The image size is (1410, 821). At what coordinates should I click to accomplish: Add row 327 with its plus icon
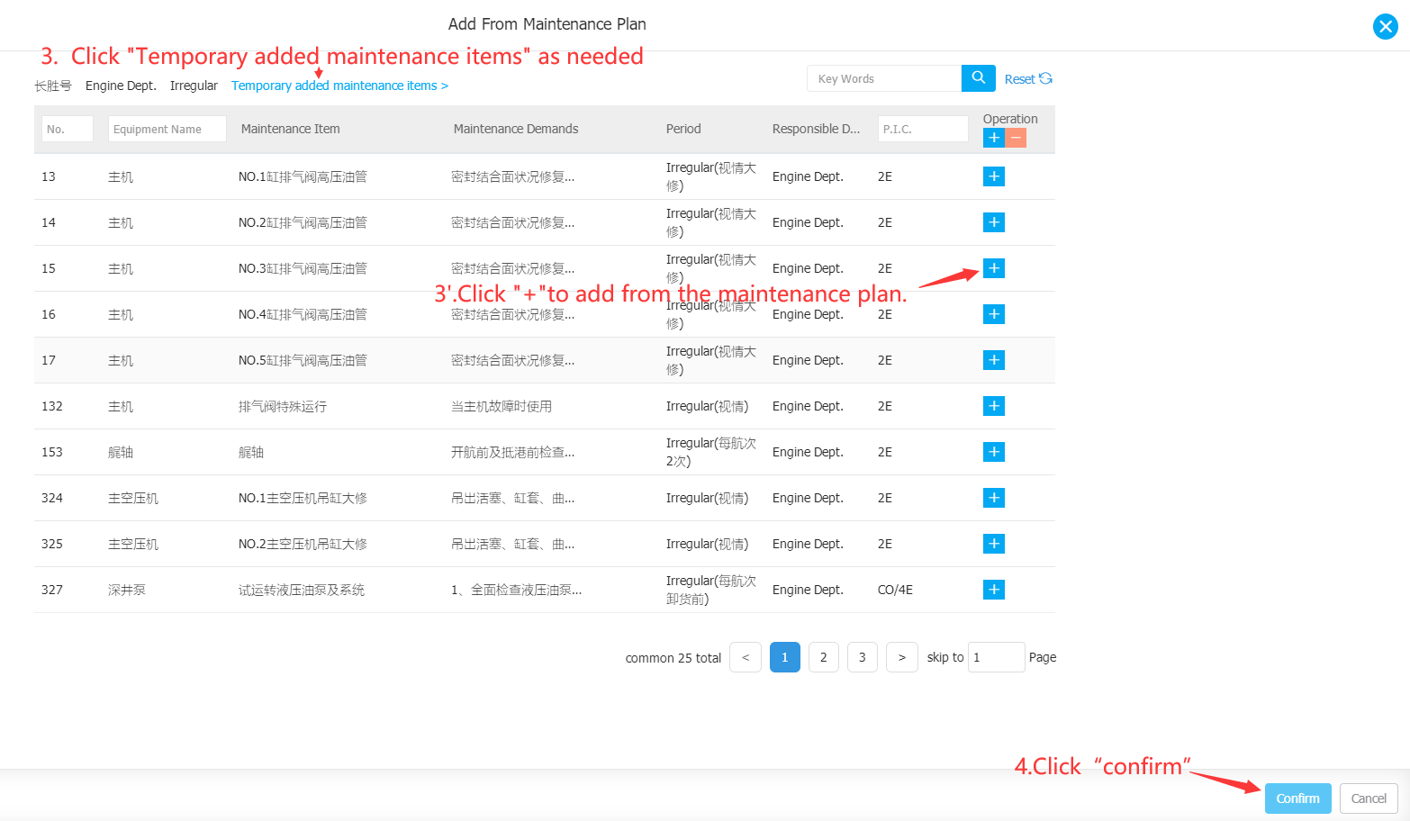coord(994,590)
